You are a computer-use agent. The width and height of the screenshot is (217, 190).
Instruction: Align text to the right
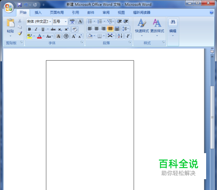pyautogui.click(x=103, y=29)
